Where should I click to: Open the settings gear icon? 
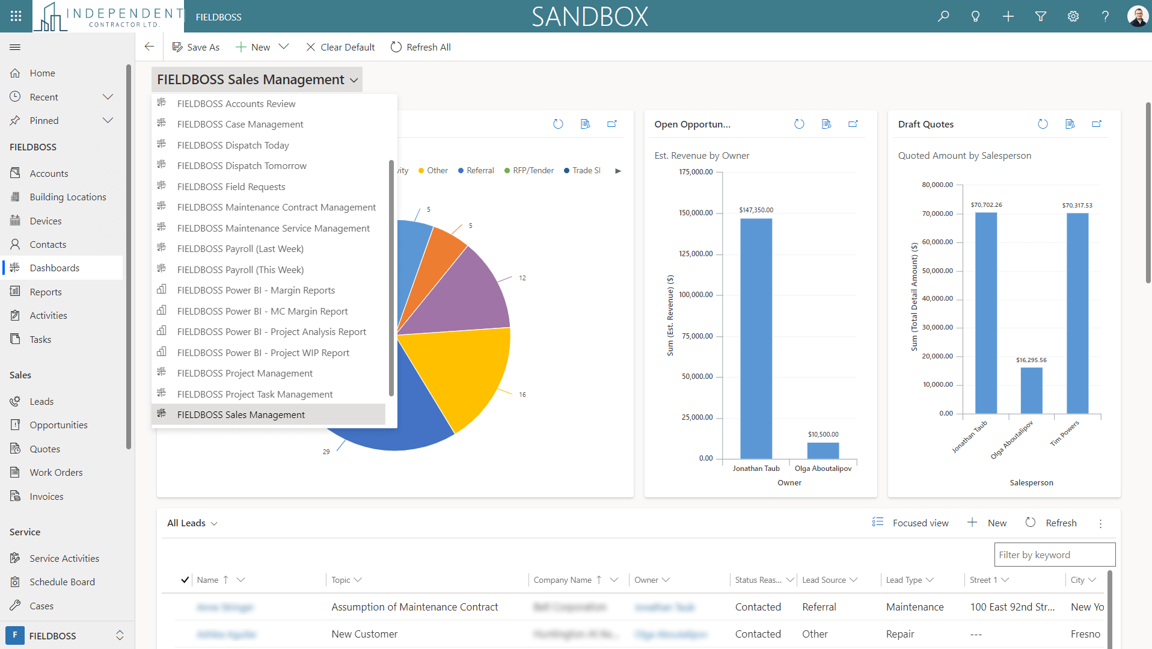click(1073, 16)
